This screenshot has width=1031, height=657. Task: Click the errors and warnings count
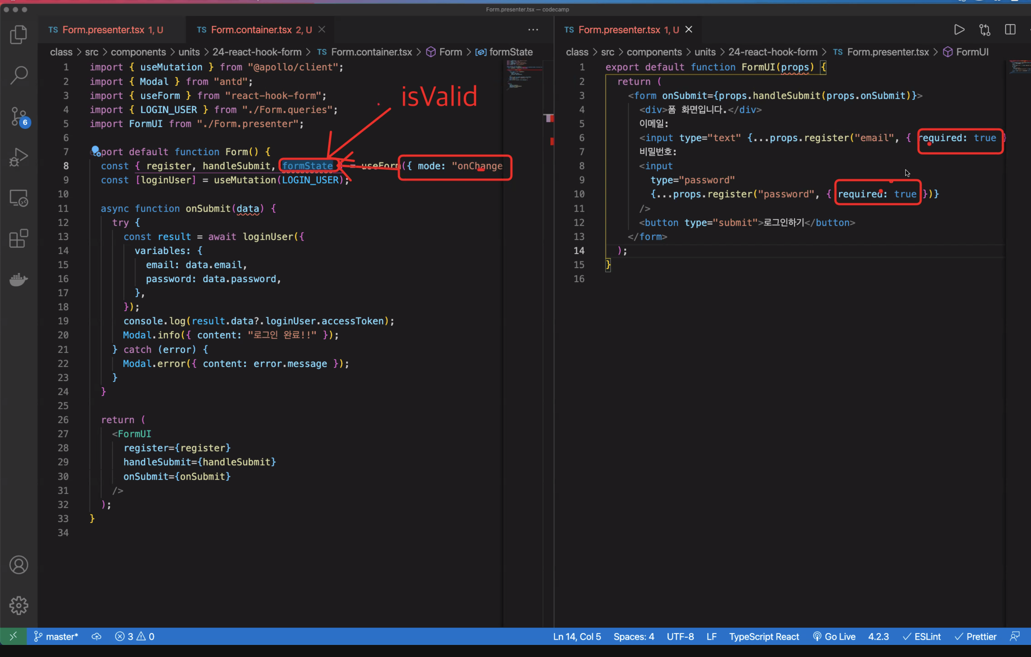pyautogui.click(x=134, y=636)
